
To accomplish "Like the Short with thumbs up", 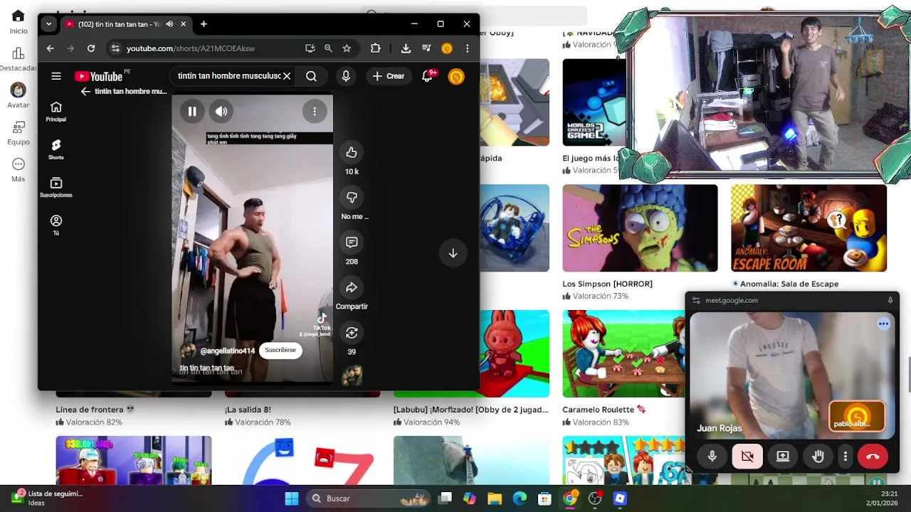I will [x=352, y=152].
